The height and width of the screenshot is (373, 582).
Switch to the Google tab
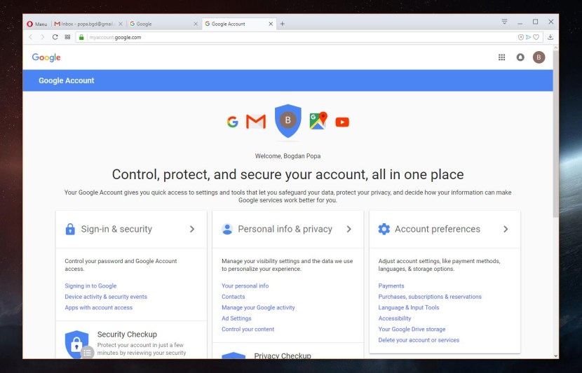[160, 24]
